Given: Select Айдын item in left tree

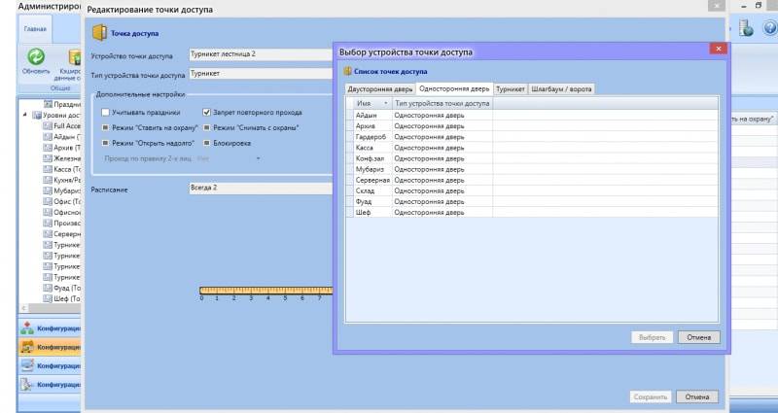Looking at the screenshot, I should pos(67,137).
